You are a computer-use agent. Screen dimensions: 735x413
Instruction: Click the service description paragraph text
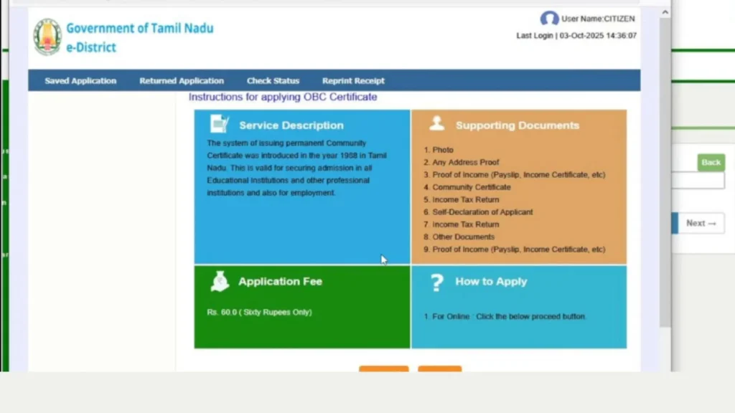pyautogui.click(x=297, y=168)
